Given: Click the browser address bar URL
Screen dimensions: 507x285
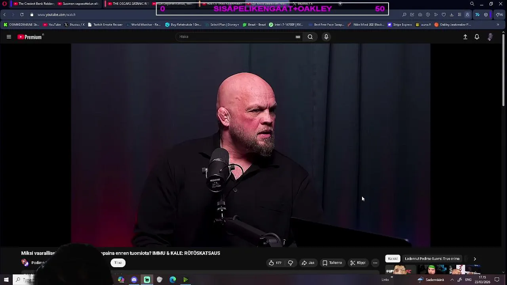Looking at the screenshot, I should tap(56, 15).
